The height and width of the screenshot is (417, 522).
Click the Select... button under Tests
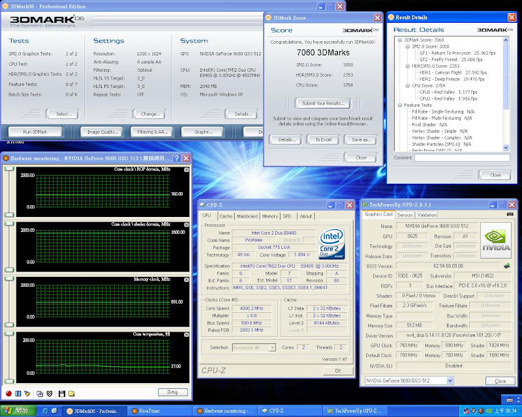click(64, 114)
